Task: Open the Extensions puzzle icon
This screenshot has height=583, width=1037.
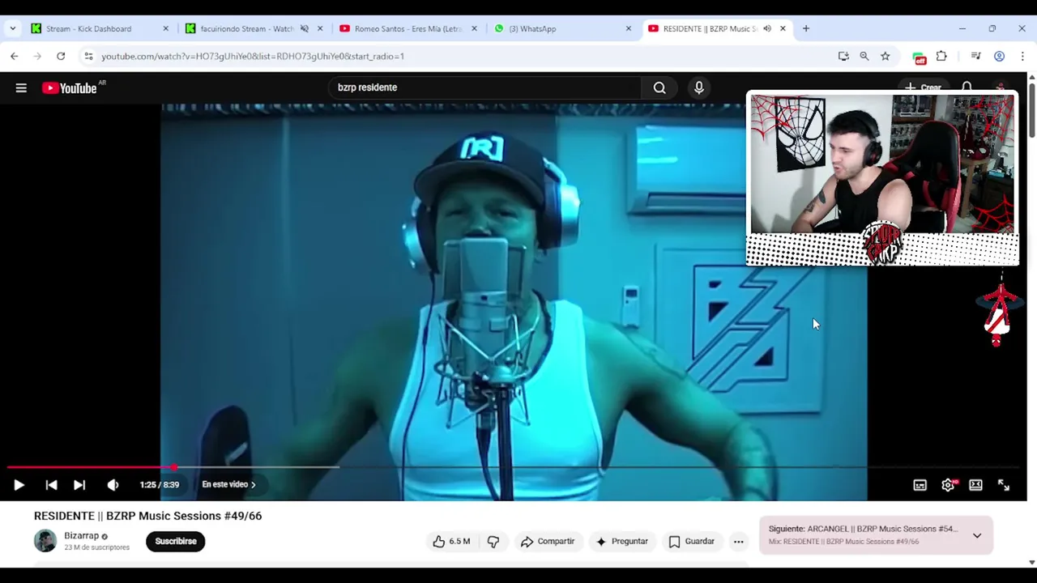Action: pos(941,56)
